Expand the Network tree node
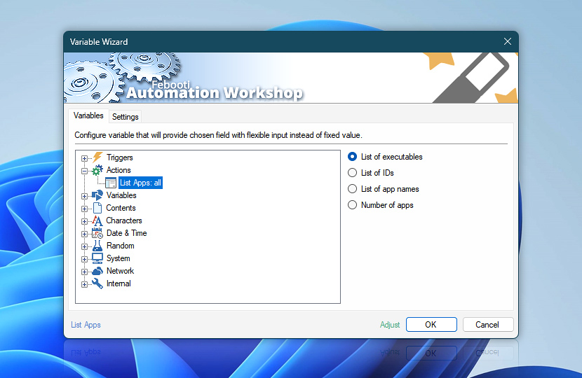The width and height of the screenshot is (582, 378). click(85, 272)
